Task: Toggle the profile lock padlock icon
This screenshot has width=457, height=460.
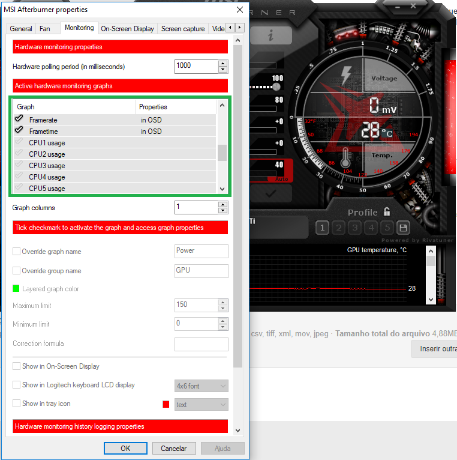Action: coord(387,211)
